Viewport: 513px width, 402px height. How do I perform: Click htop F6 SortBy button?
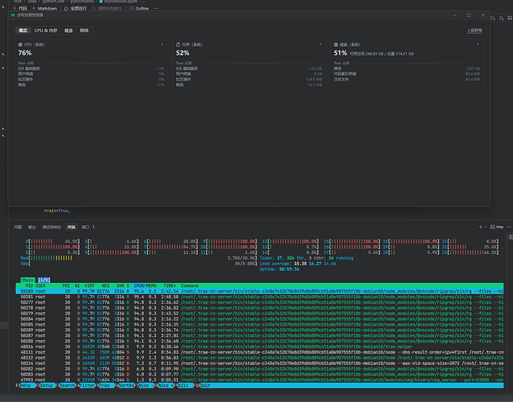125,386
